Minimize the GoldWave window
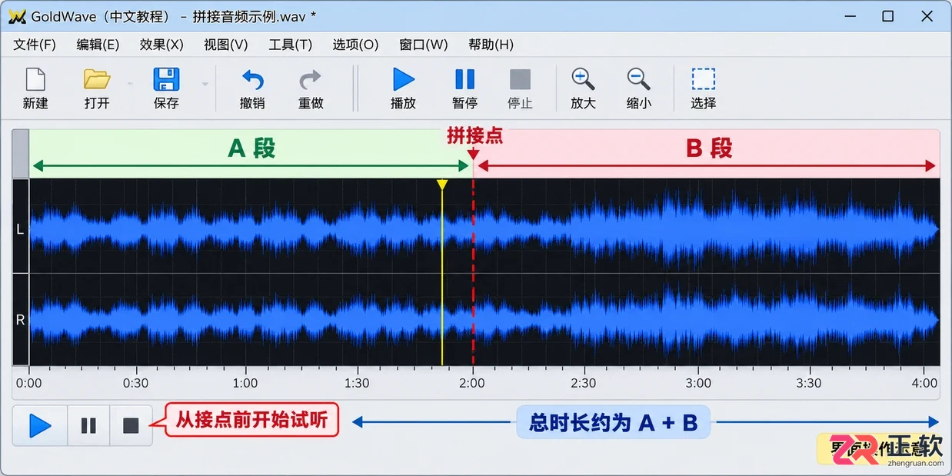The height and width of the screenshot is (476, 952). click(x=850, y=16)
